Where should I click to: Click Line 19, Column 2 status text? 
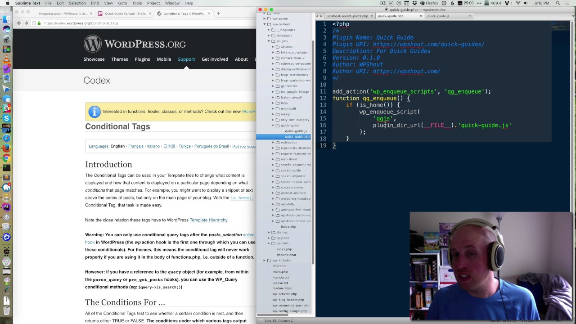[x=279, y=320]
